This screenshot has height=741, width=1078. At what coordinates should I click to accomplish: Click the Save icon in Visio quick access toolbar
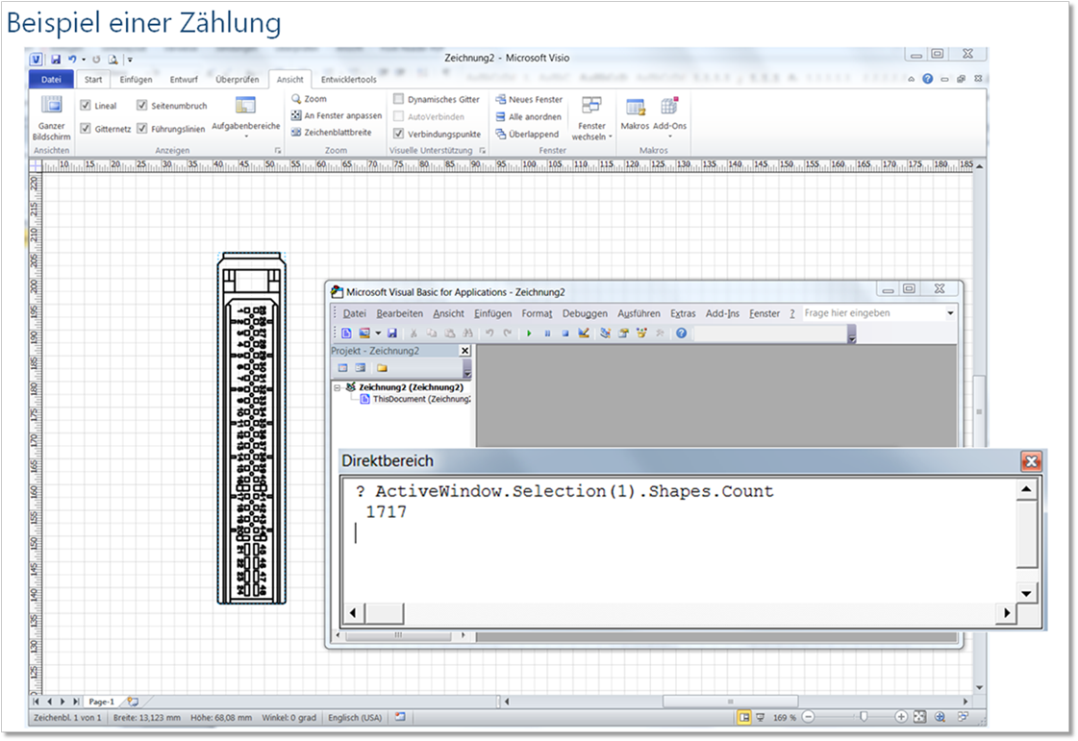pos(56,60)
